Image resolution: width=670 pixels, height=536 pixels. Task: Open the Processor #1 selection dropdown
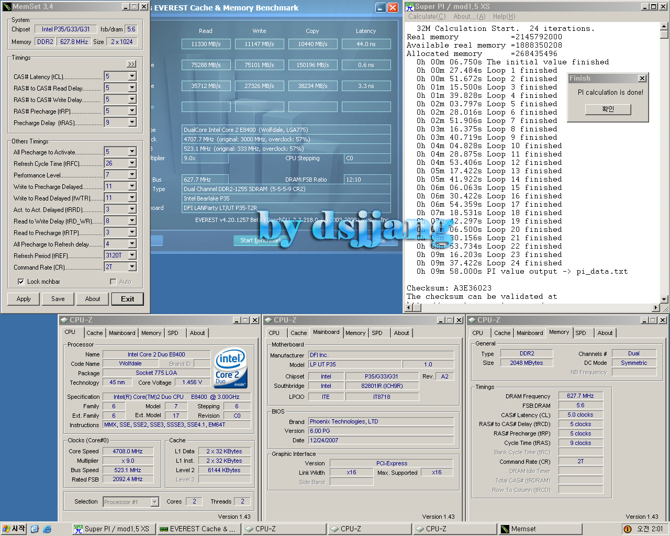click(x=154, y=502)
